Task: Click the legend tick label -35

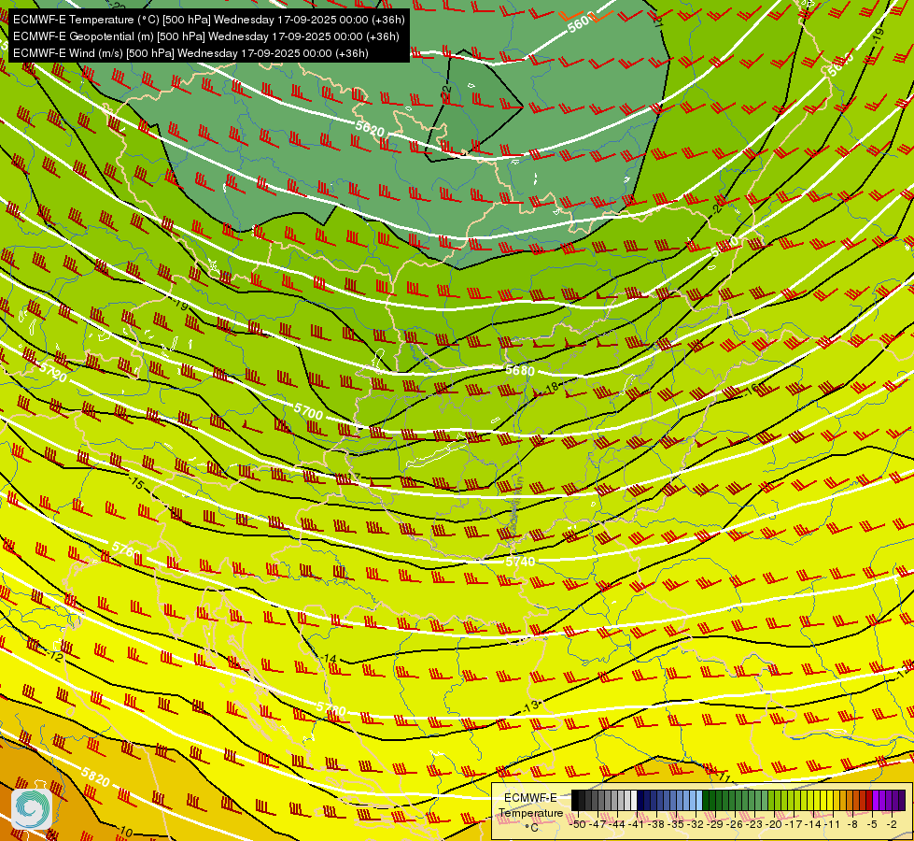Action: [x=678, y=824]
